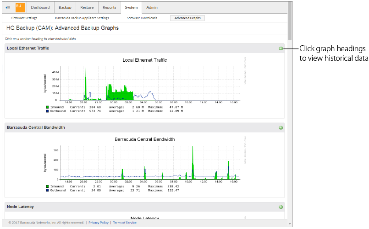Expand Barracuda Central Bandwidth green plus icon
The height and width of the screenshot is (229, 369).
pos(281,128)
